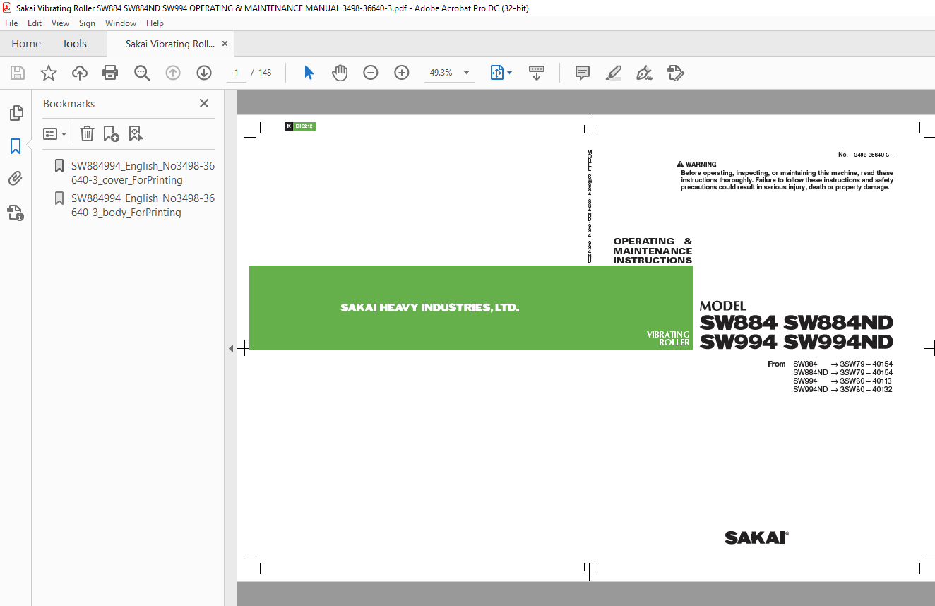Click the SW994ND serial number row
The image size is (935, 606).
coord(842,389)
